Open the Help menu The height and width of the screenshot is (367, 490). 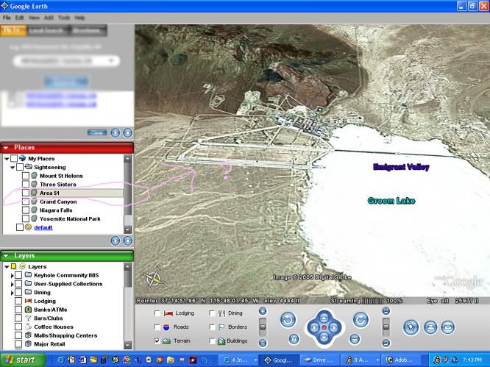(79, 18)
